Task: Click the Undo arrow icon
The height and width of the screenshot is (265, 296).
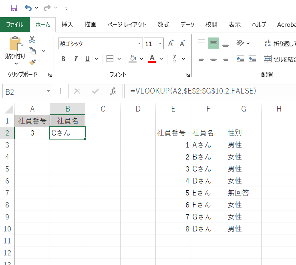Action: point(28,8)
